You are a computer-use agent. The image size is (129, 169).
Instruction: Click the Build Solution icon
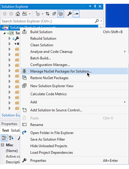click(x=24, y=32)
